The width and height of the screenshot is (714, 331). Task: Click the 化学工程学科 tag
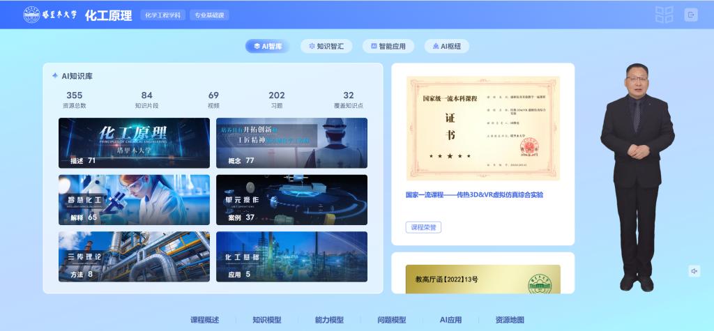coord(163,15)
